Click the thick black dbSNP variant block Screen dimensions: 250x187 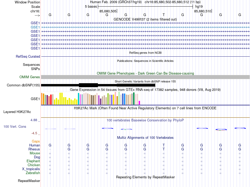click(88, 85)
